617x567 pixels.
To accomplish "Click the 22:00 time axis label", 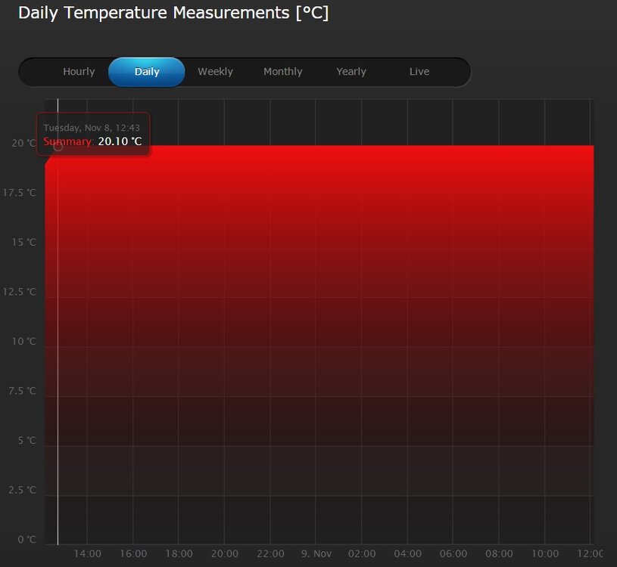I will point(270,553).
